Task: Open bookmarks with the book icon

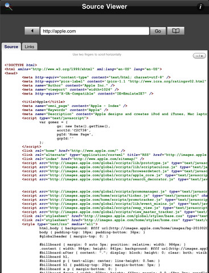Action: [175, 31]
